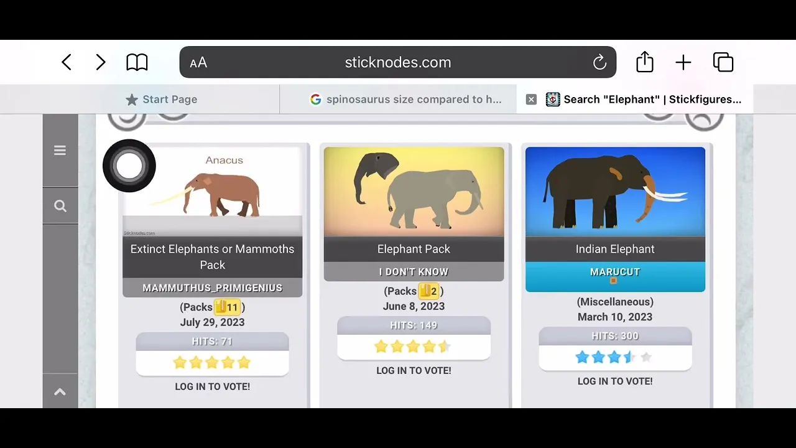Open the Safari share sheet icon
This screenshot has width=796, height=448.
(x=645, y=62)
